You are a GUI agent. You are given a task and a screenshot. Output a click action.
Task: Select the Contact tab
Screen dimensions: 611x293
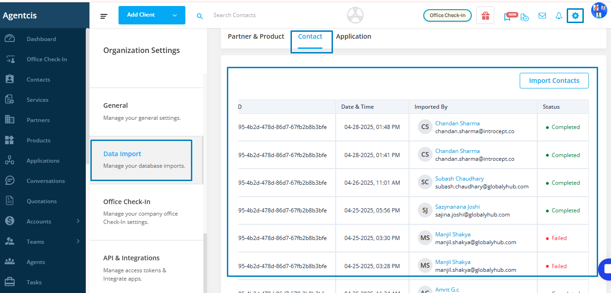point(310,36)
